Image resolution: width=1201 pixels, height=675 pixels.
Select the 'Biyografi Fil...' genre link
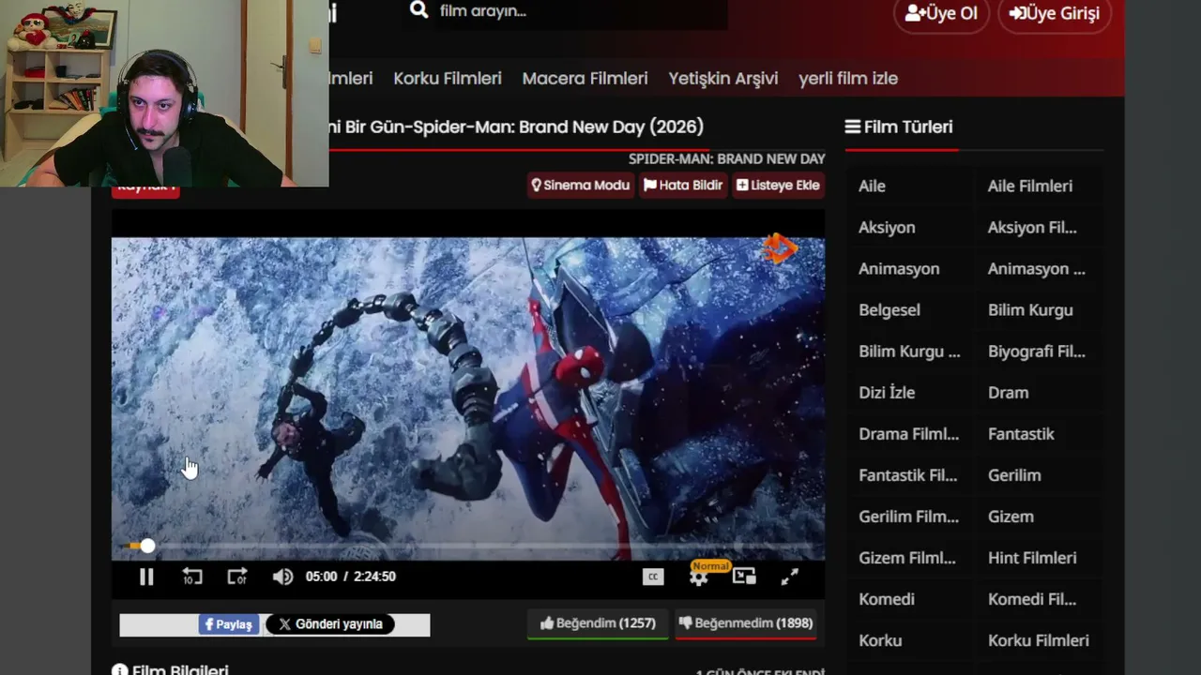pyautogui.click(x=1037, y=352)
